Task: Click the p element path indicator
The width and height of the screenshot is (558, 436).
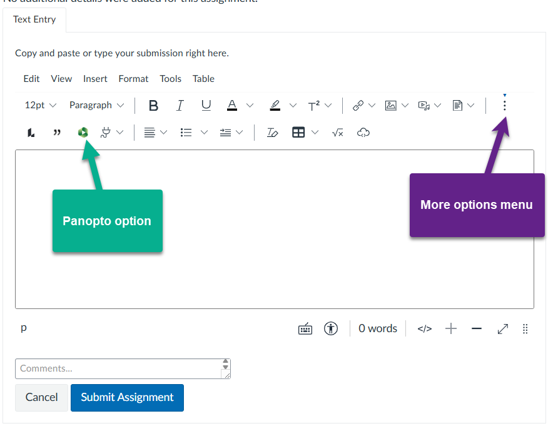Action: pyautogui.click(x=24, y=327)
